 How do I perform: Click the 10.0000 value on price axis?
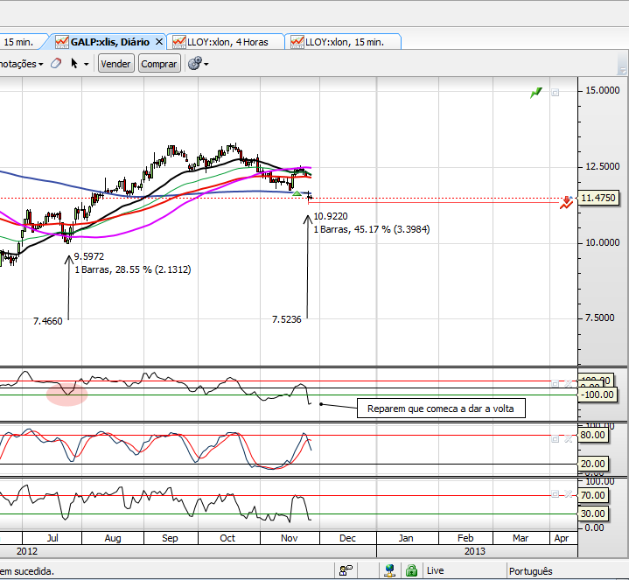pos(603,242)
